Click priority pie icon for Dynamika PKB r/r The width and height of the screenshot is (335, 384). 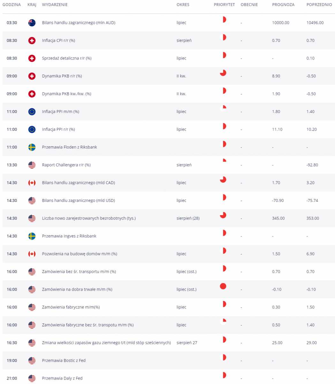pyautogui.click(x=223, y=73)
